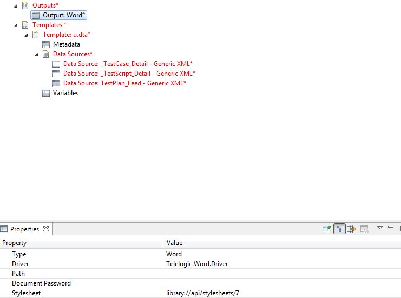Click the Output: Word table icon
401x298 pixels.
point(36,15)
